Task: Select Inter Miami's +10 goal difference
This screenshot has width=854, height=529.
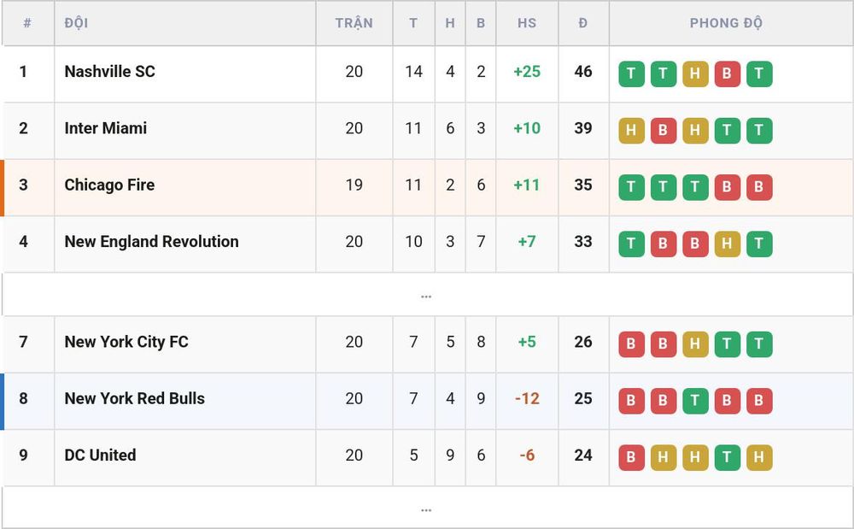Action: pos(527,128)
